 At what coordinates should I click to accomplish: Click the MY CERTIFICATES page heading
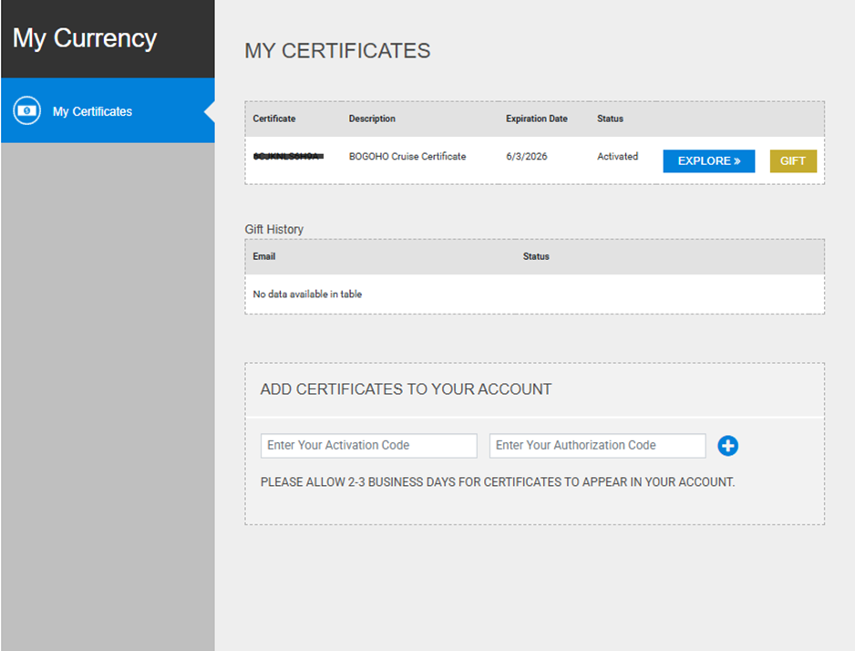(x=337, y=51)
